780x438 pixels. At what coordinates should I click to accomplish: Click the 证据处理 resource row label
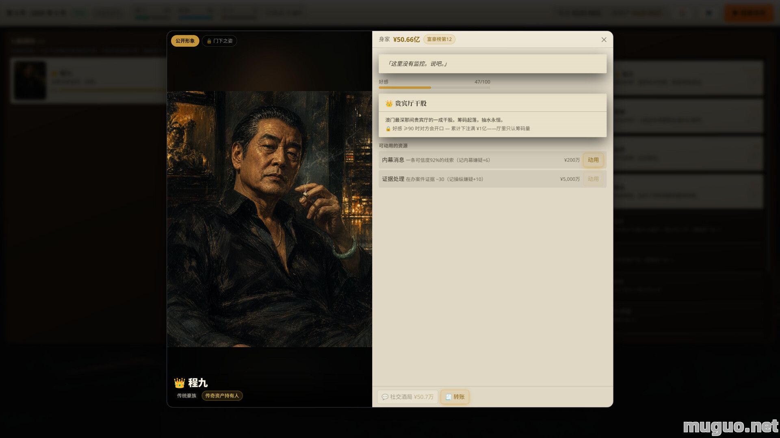393,179
